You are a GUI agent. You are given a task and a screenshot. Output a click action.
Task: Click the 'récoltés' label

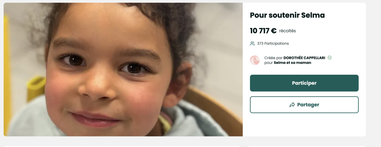click(288, 31)
